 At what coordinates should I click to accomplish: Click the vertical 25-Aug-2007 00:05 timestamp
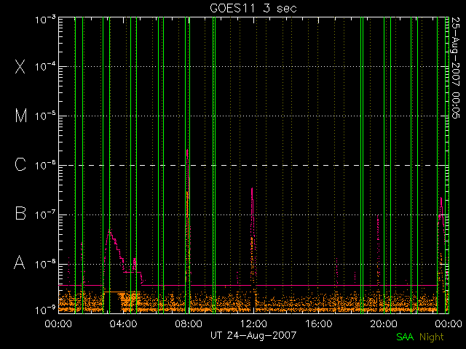[x=456, y=68]
